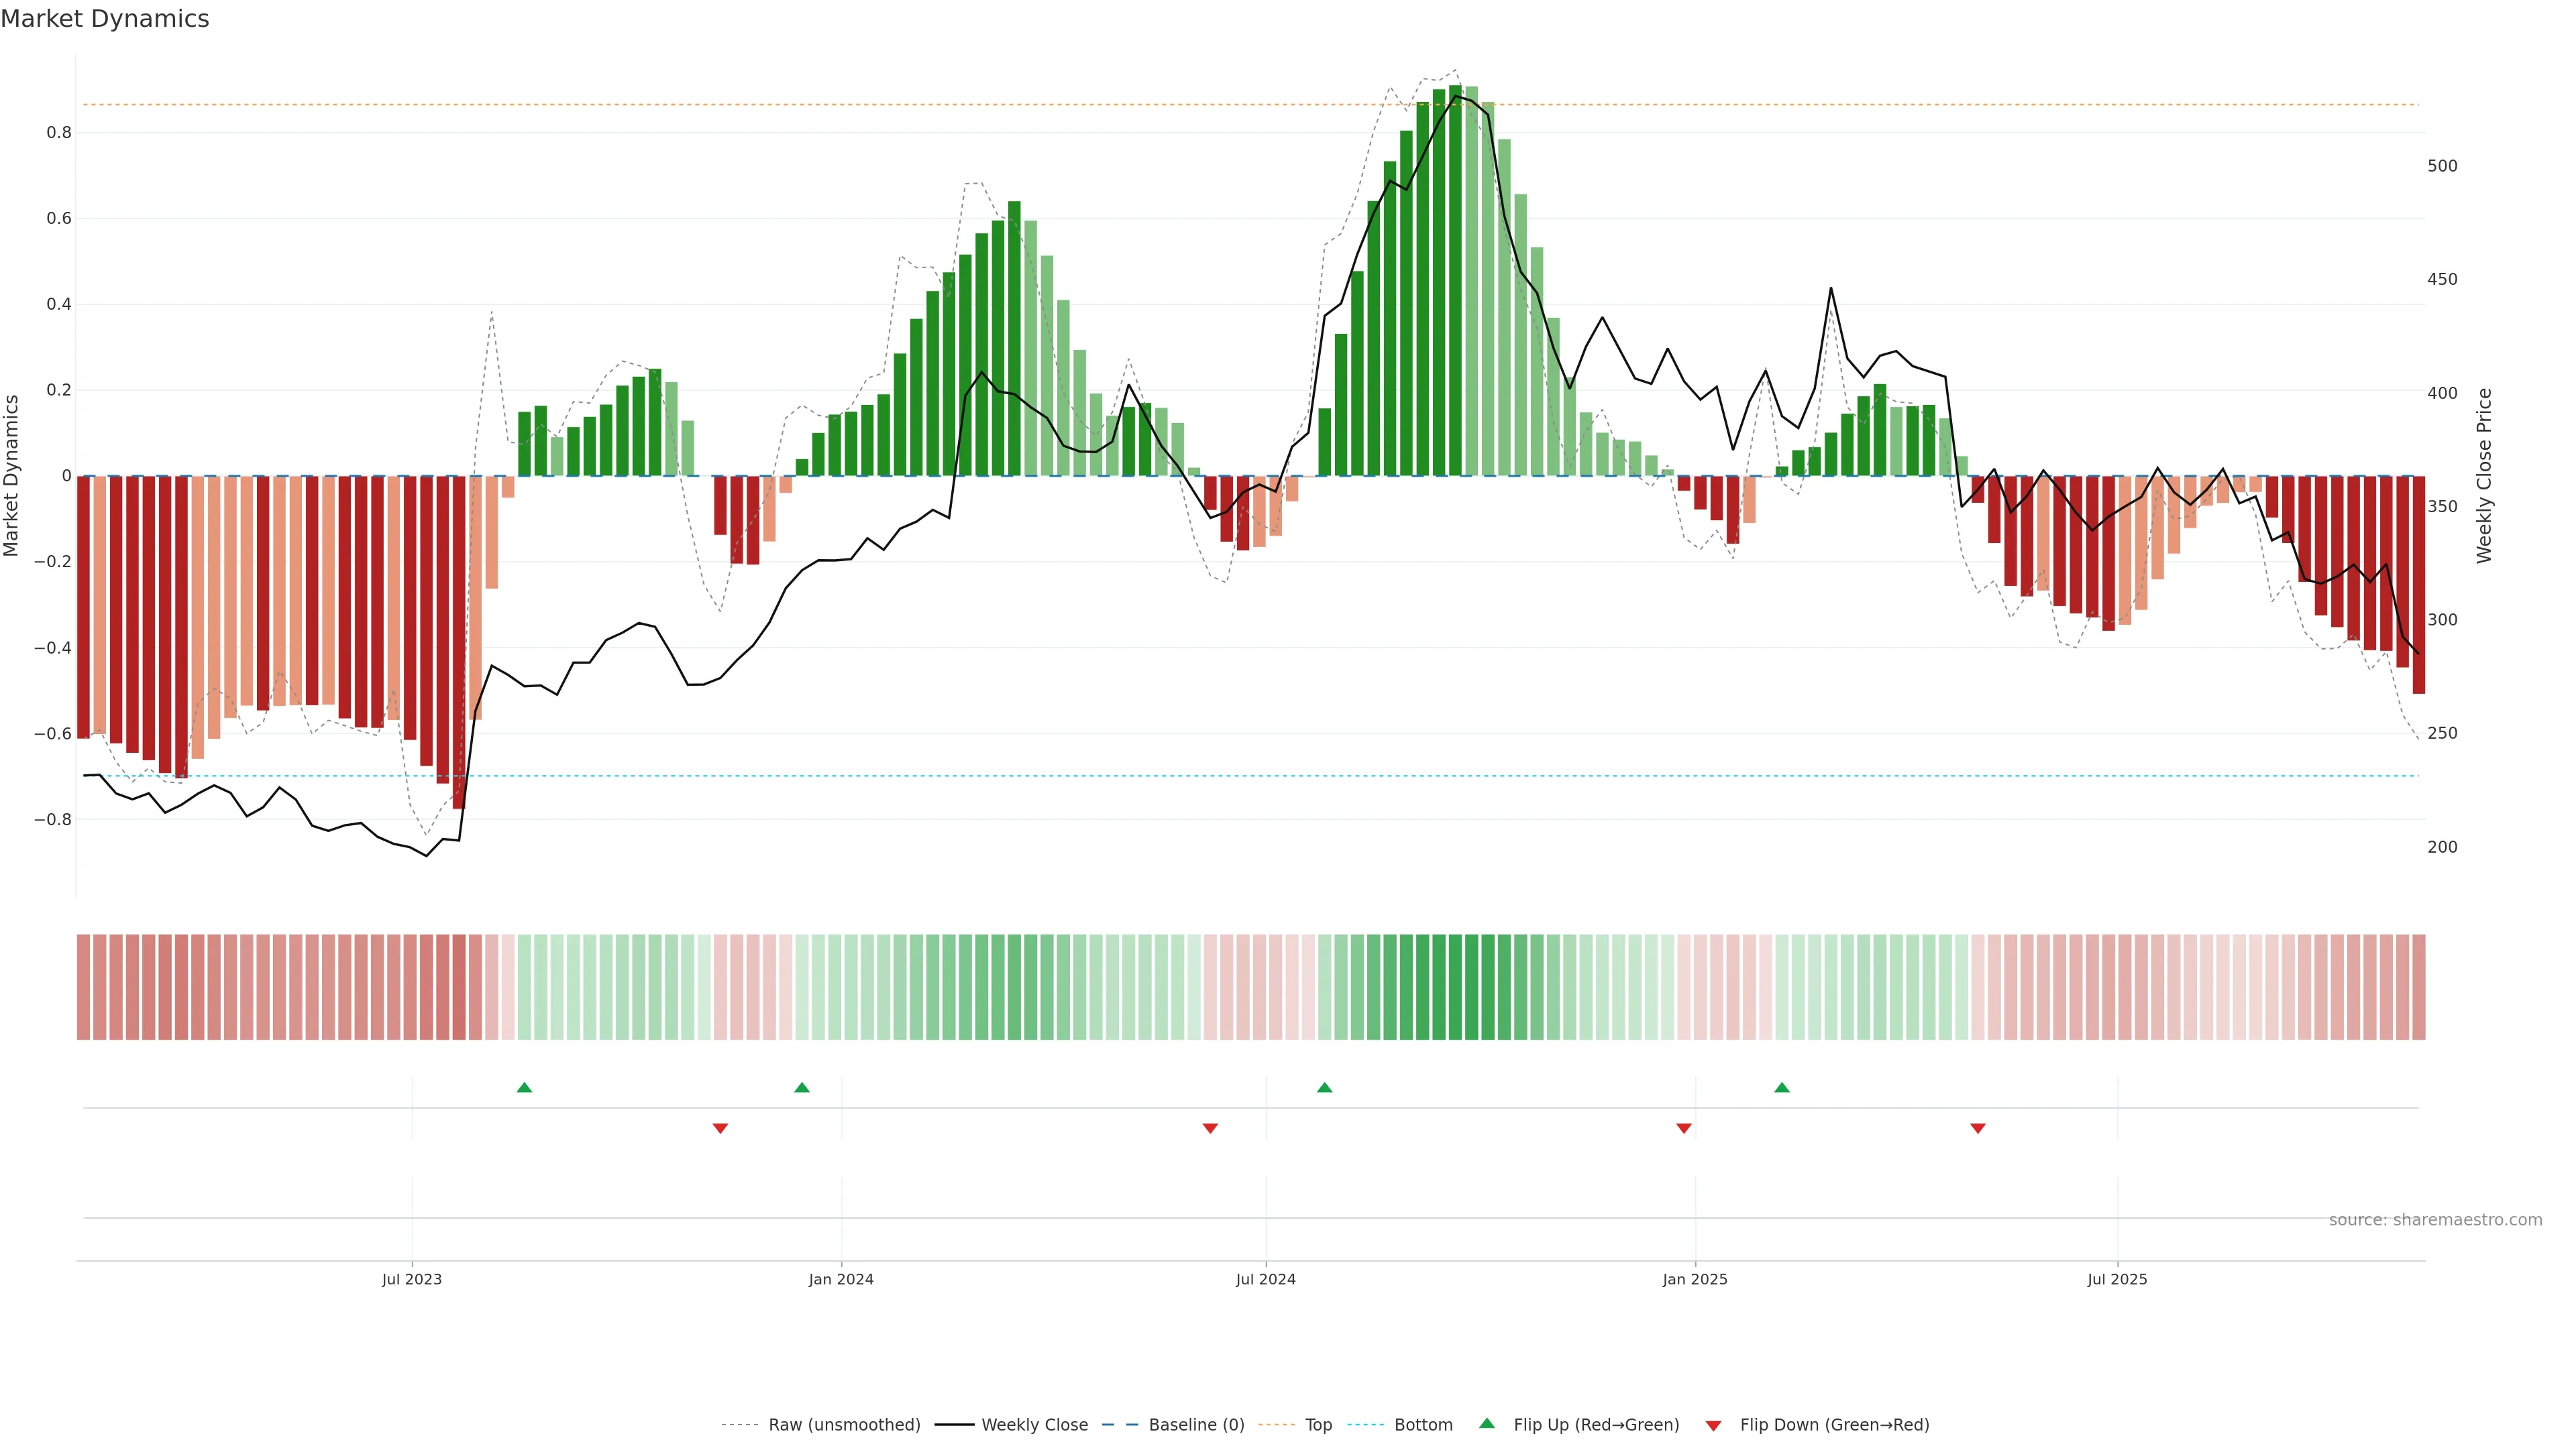Click the Bottom legend entry
The image size is (2576, 1448).
pyautogui.click(x=1423, y=1425)
